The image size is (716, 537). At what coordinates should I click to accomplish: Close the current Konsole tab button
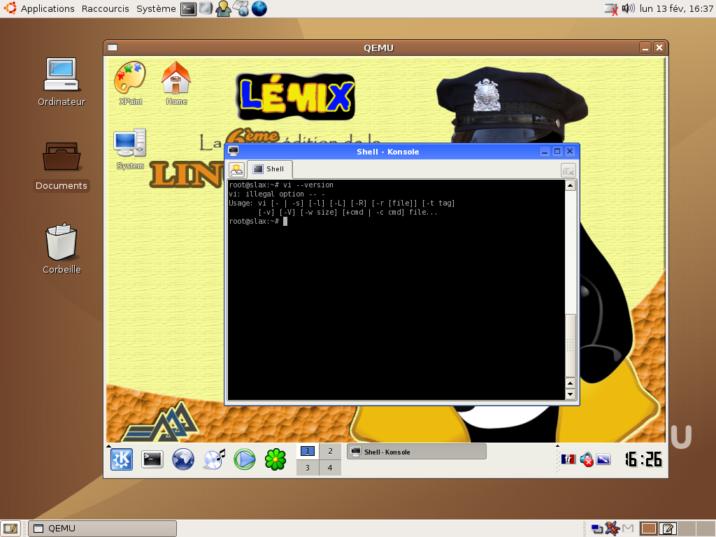(x=568, y=171)
